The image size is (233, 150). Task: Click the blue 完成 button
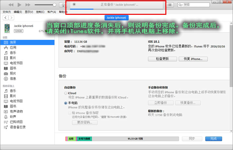214,139
